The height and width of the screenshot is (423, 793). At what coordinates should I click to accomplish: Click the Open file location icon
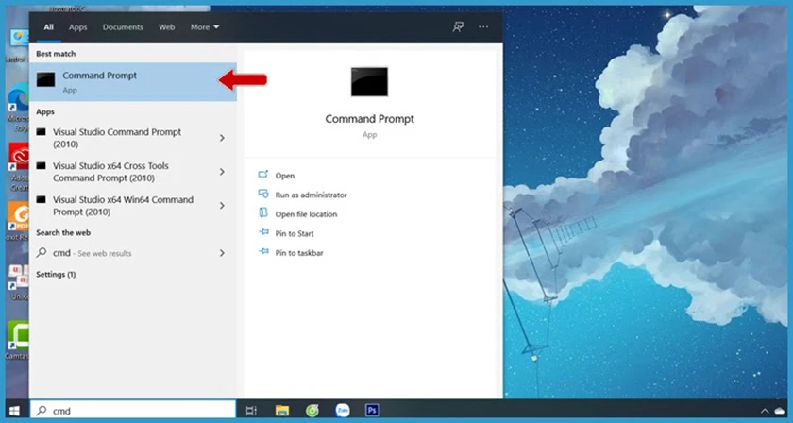(263, 213)
